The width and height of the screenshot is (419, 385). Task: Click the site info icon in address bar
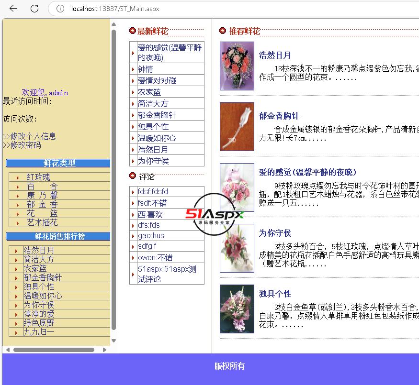[x=60, y=9]
